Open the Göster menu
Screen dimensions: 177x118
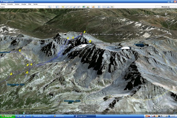(x=16, y=4)
